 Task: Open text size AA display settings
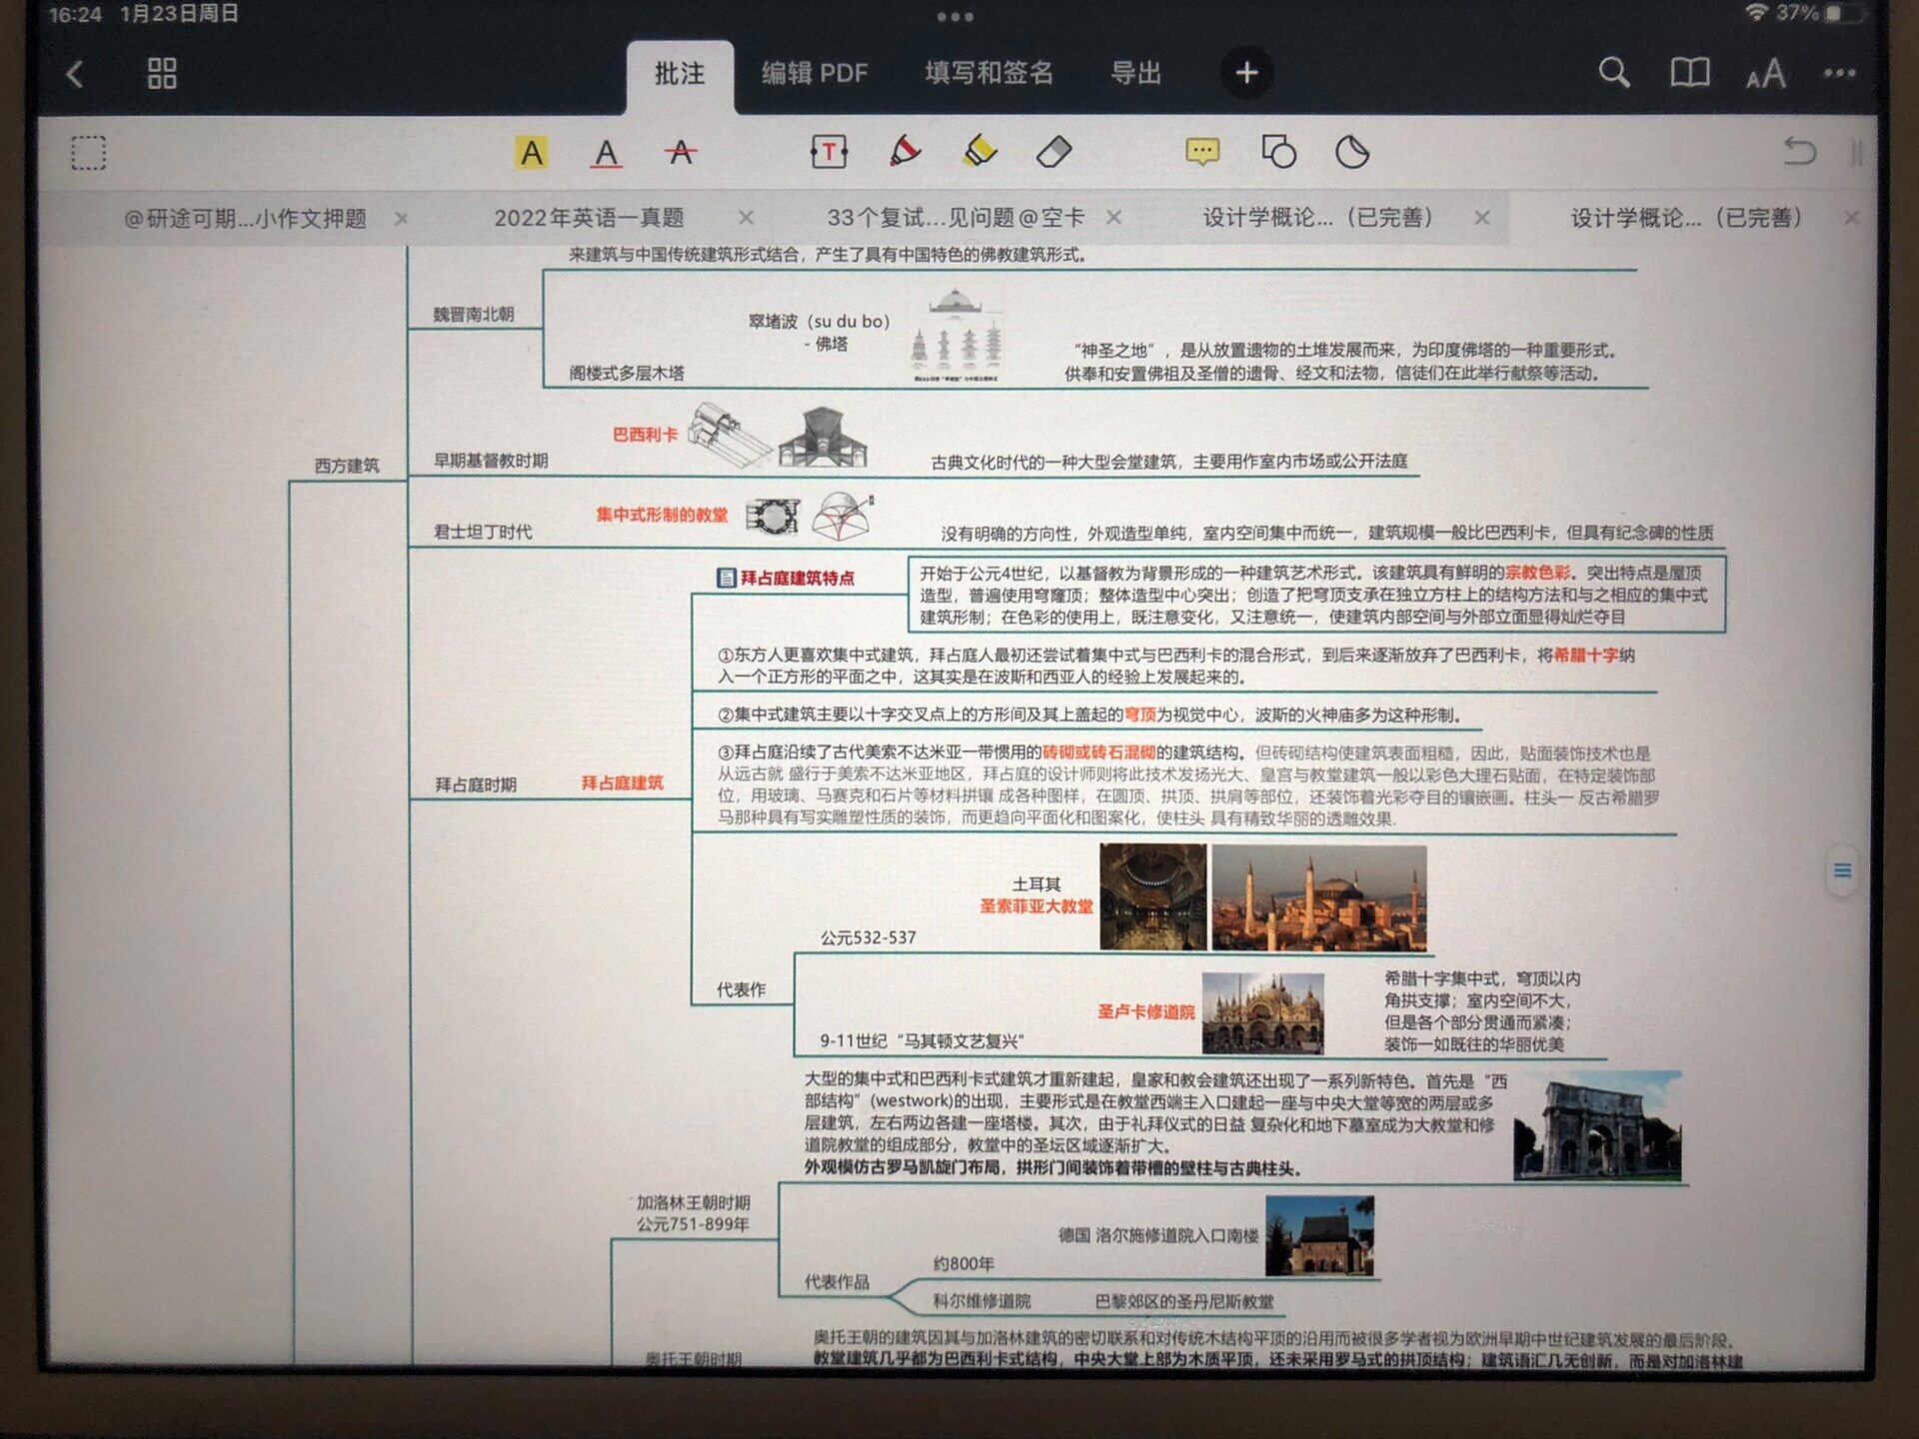(1765, 73)
